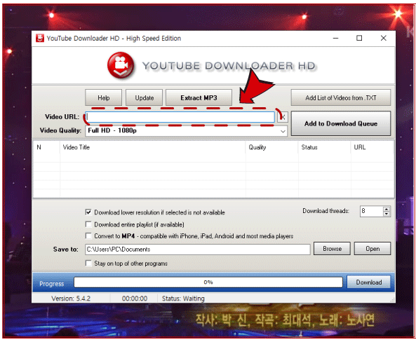This screenshot has width=416, height=342.
Task: Click the Download threads value field
Action: (x=371, y=211)
